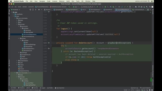Image resolution: width=162 pixels, height=91 pixels.
Task: Fold the logout function at line 118
Action: pyautogui.click(x=51, y=29)
